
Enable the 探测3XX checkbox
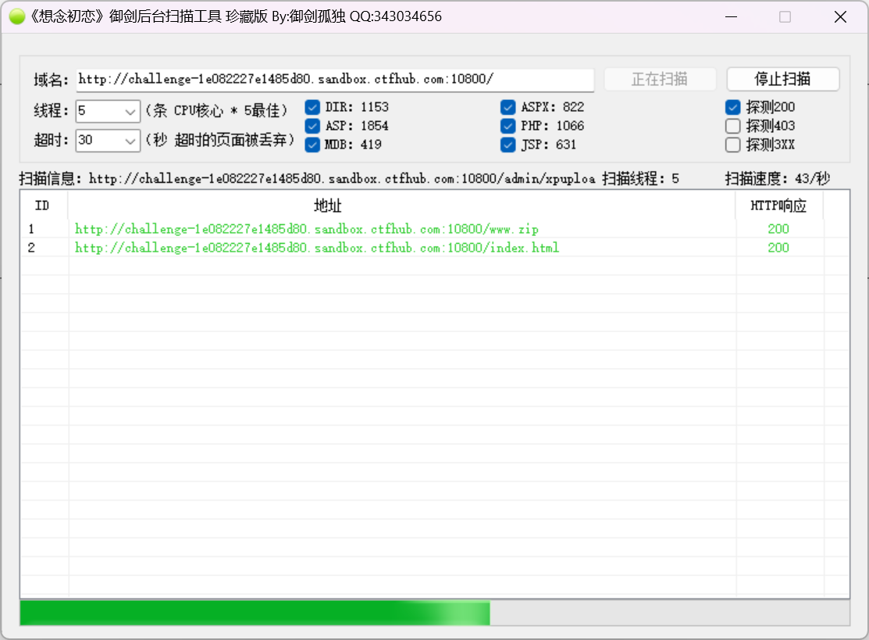point(732,145)
